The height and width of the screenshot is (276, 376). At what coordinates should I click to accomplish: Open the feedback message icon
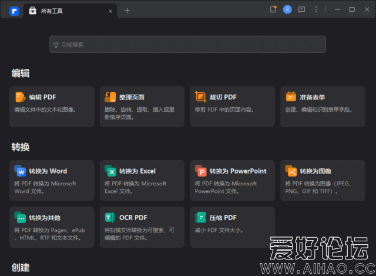click(x=301, y=9)
